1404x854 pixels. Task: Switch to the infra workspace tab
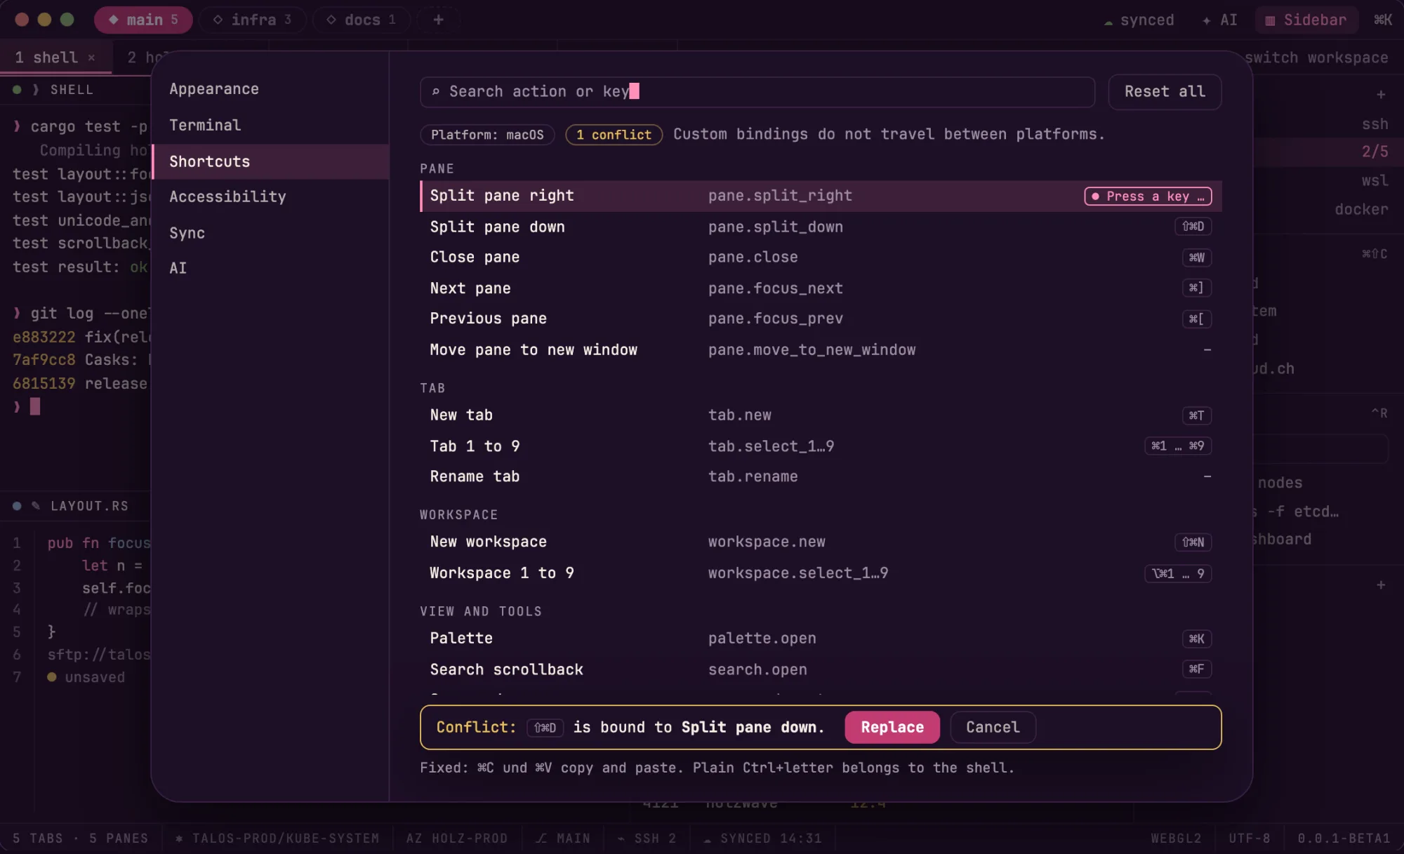pos(252,20)
